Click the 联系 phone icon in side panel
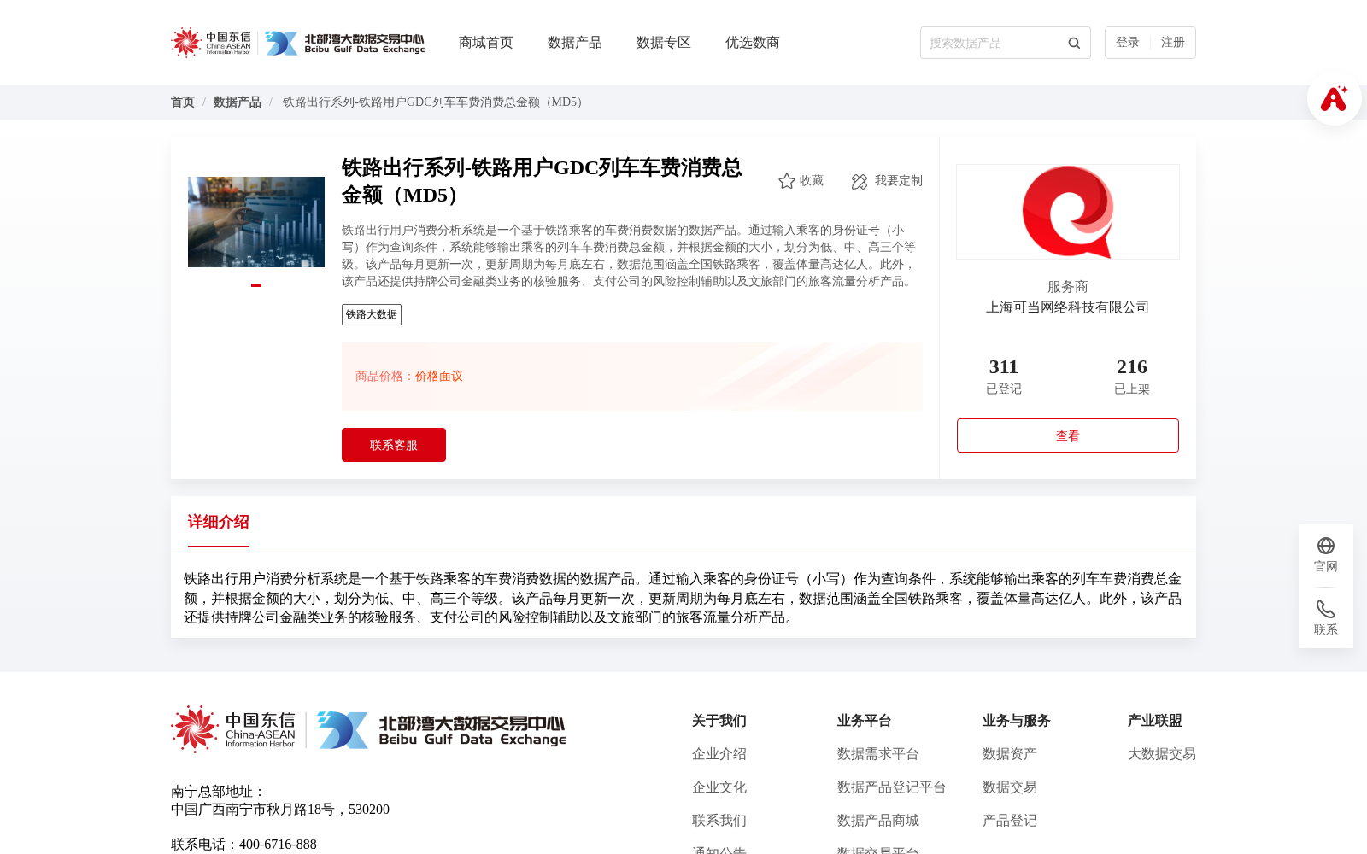This screenshot has width=1367, height=854. point(1326,609)
